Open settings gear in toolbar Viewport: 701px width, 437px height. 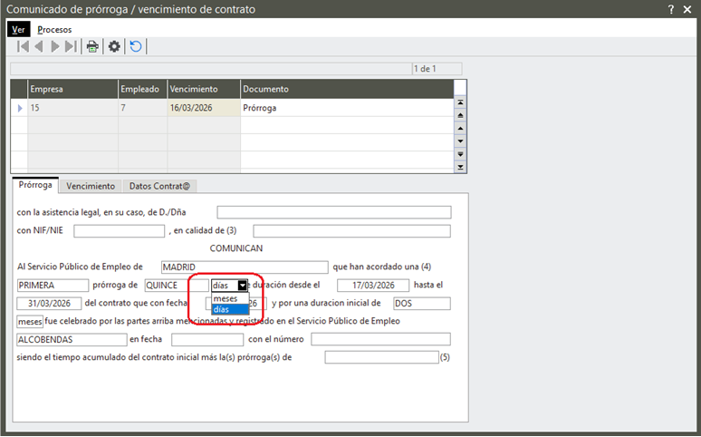click(x=114, y=46)
